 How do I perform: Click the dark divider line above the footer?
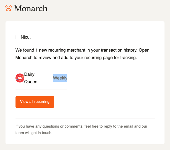coord(85,119)
